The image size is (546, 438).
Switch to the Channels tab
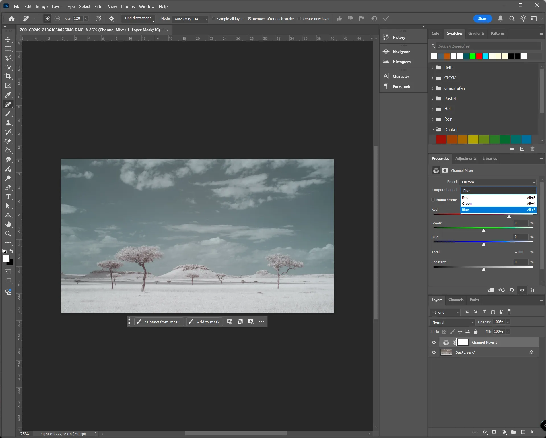456,300
